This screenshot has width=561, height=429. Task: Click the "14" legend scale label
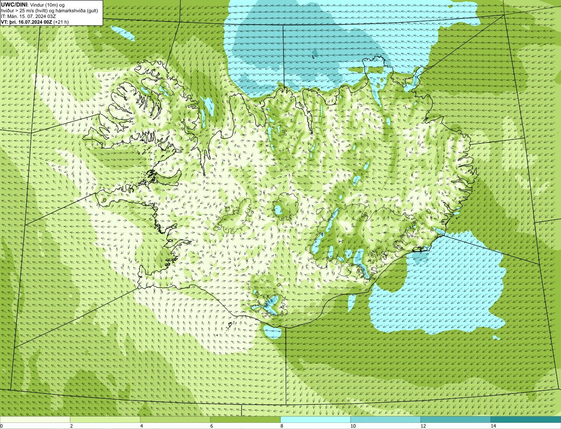click(x=493, y=426)
